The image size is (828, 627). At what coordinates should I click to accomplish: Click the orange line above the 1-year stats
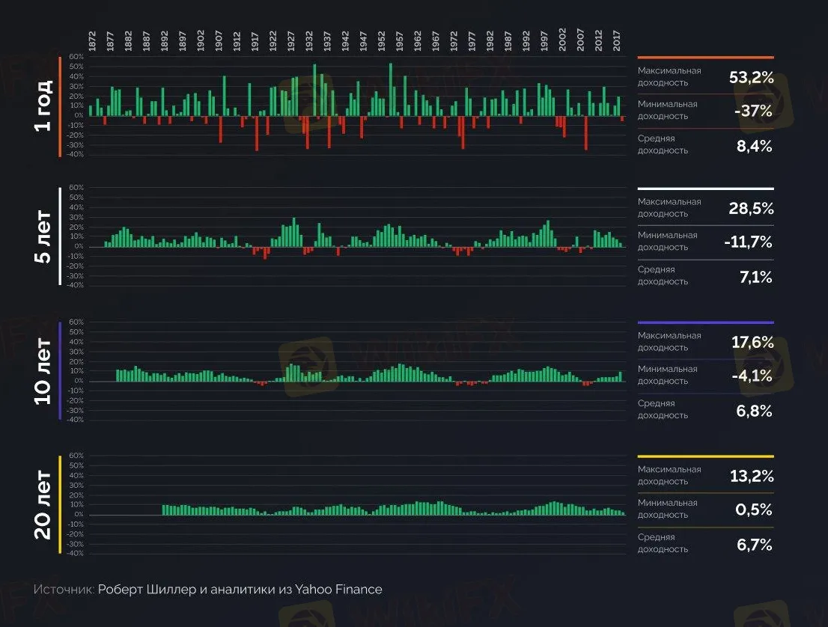click(x=705, y=57)
